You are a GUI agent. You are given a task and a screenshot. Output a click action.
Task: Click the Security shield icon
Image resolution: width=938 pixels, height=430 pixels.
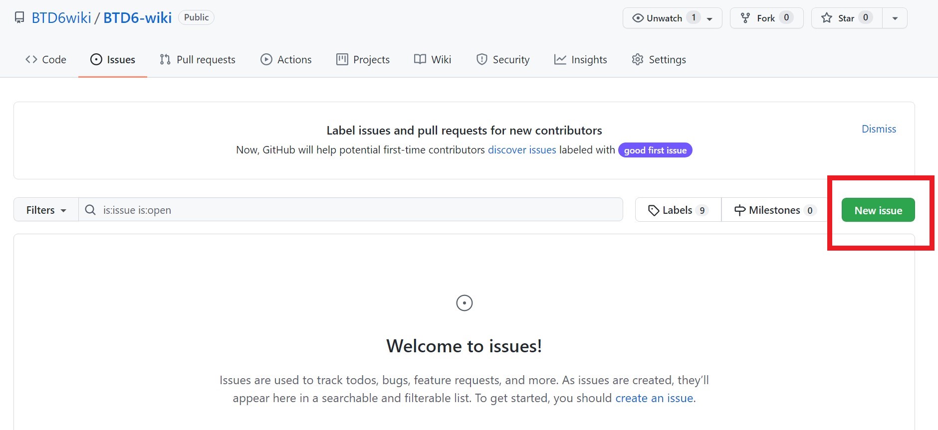pos(481,60)
